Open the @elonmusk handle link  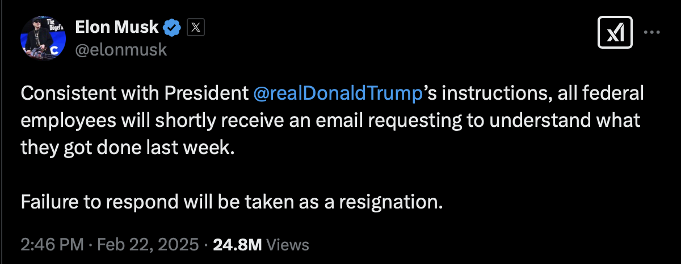pyautogui.click(x=121, y=49)
